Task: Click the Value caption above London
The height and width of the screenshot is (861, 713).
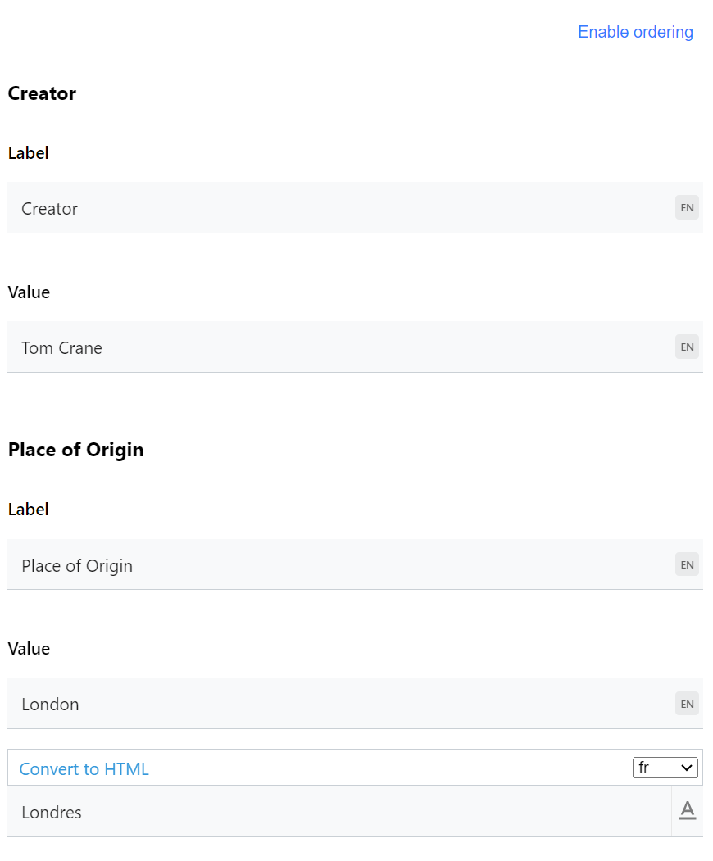Action: [29, 649]
